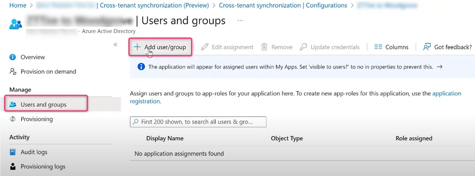Select Provisioning in the Manage section

click(x=36, y=119)
